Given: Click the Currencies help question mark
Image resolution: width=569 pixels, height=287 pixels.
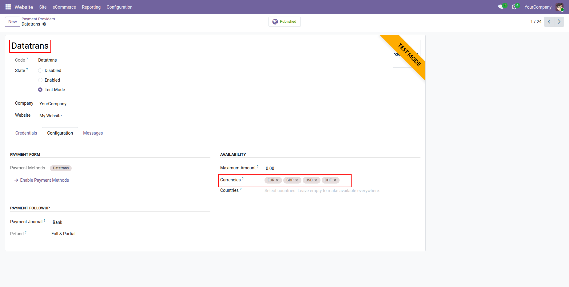Looking at the screenshot, I should 243,178.
